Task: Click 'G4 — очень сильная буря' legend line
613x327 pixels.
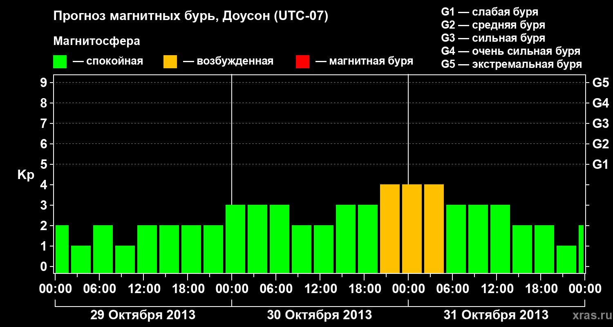Action: click(511, 51)
